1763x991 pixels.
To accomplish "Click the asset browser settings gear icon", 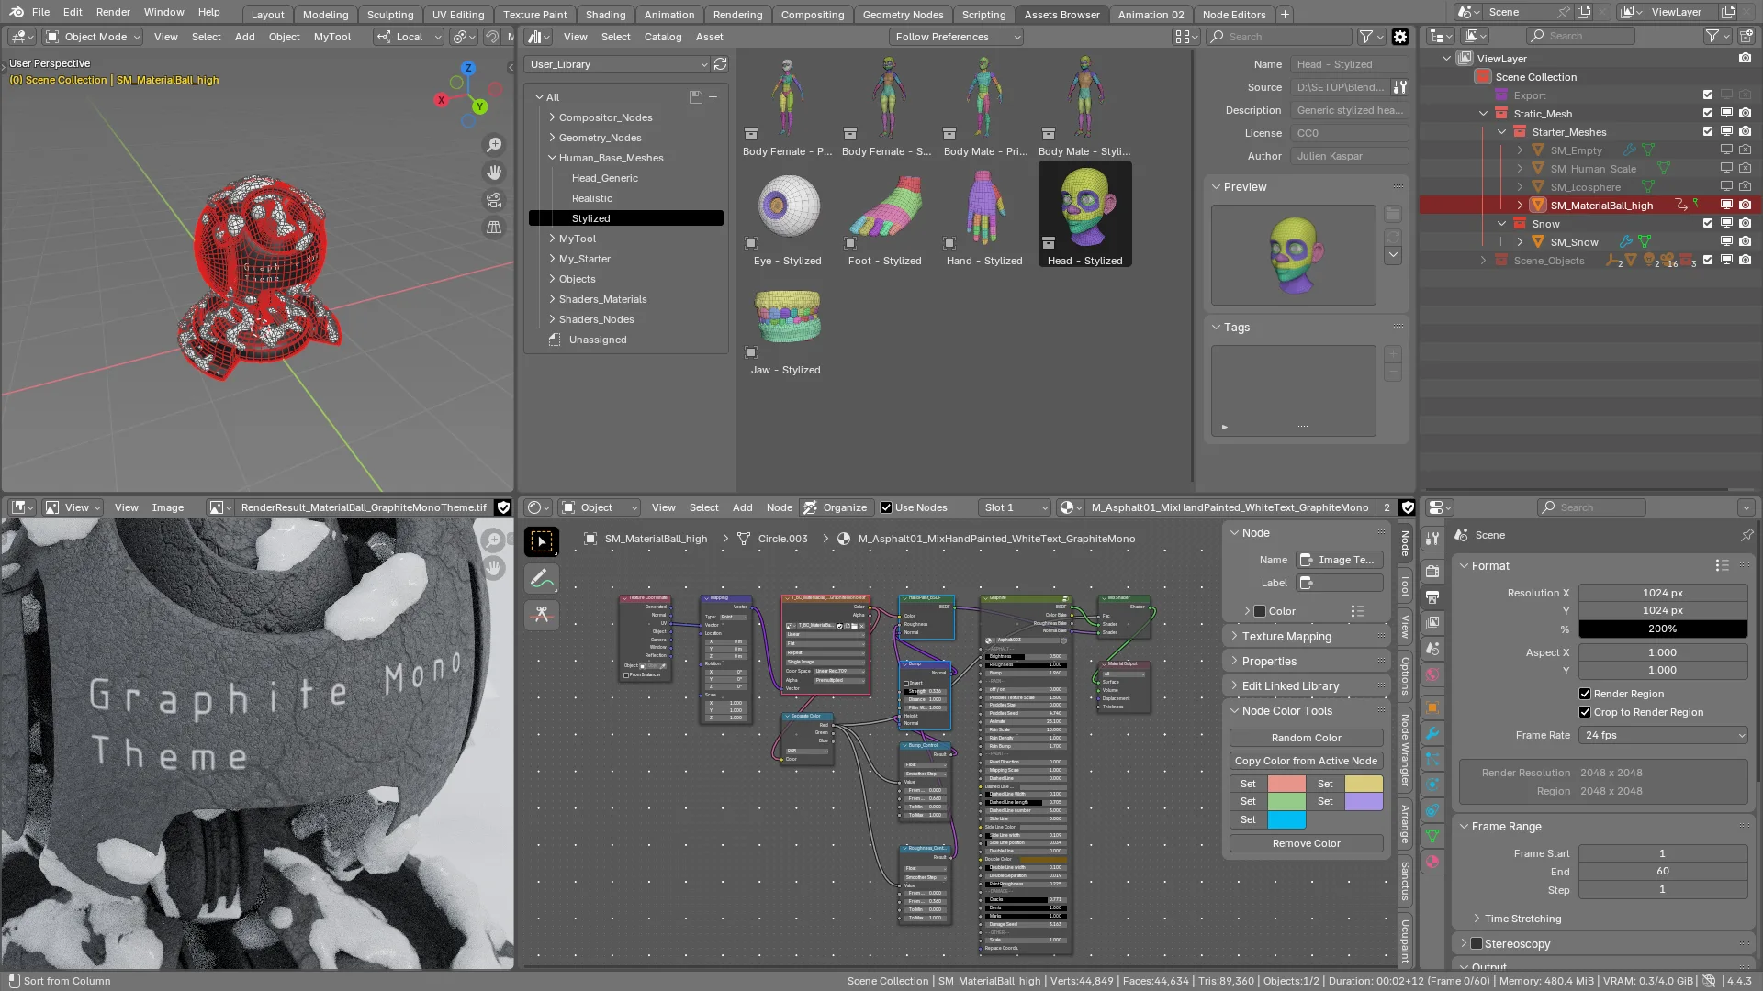I will [x=1400, y=37].
